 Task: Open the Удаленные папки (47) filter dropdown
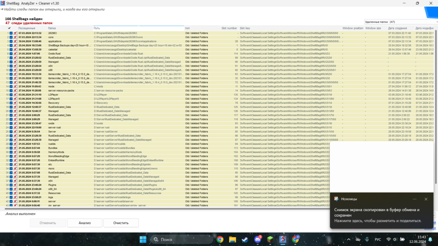tap(400, 22)
